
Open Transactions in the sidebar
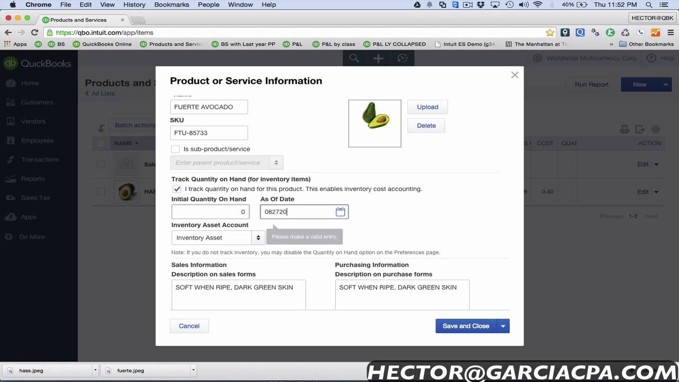tap(40, 160)
